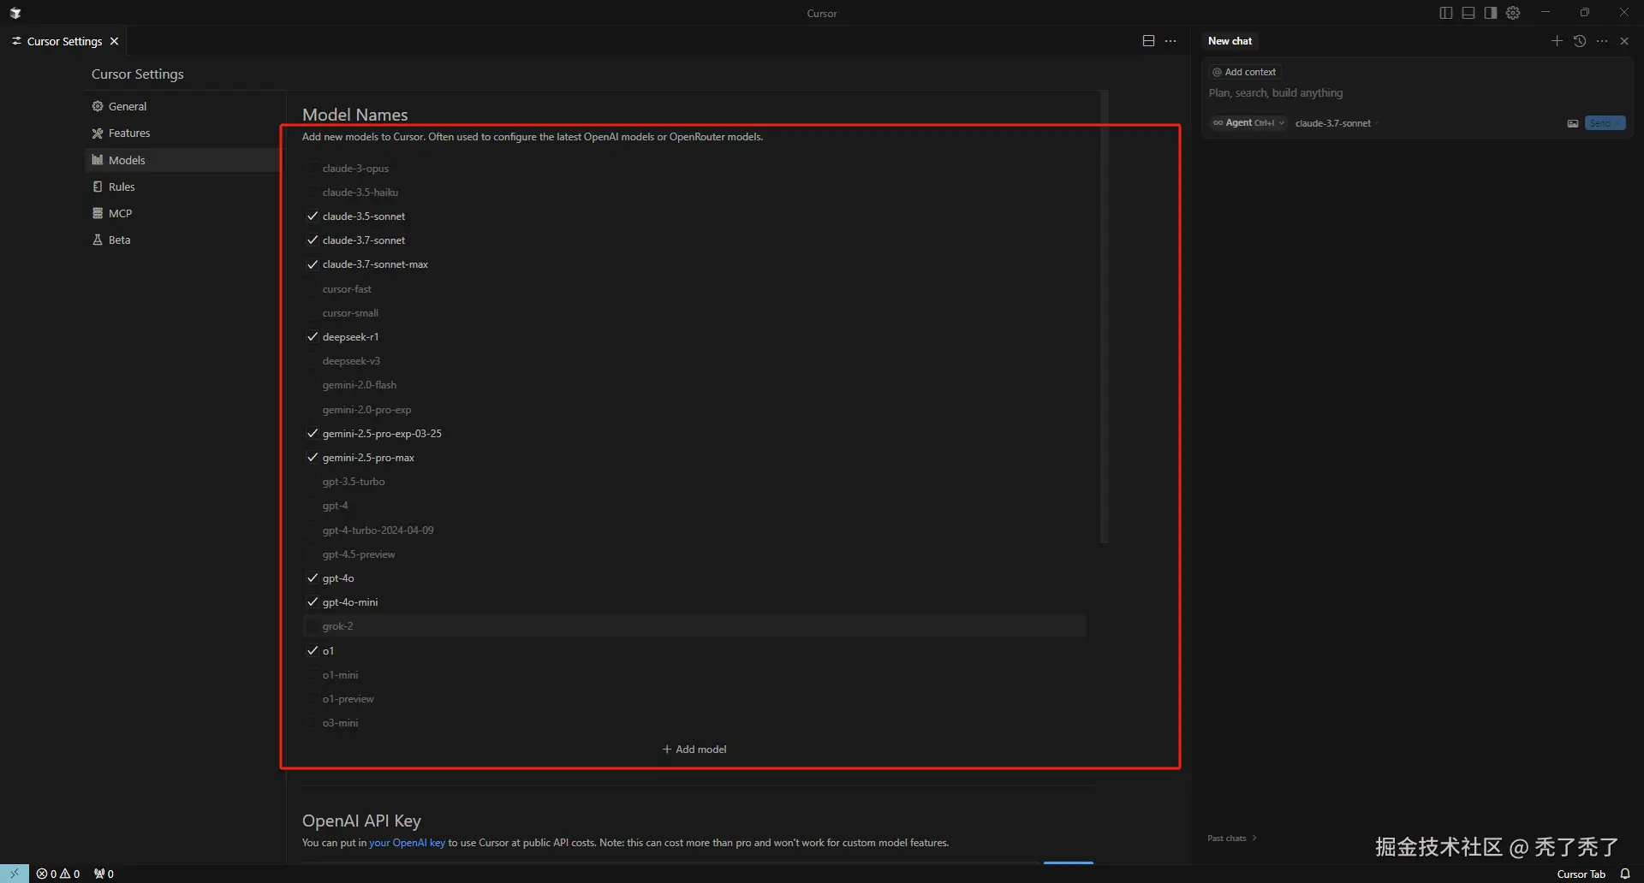Viewport: 1644px width, 883px height.
Task: Open chat panel more options ellipsis
Action: pyautogui.click(x=1602, y=41)
